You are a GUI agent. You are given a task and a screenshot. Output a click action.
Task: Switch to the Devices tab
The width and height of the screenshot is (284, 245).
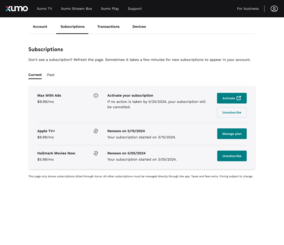(139, 26)
